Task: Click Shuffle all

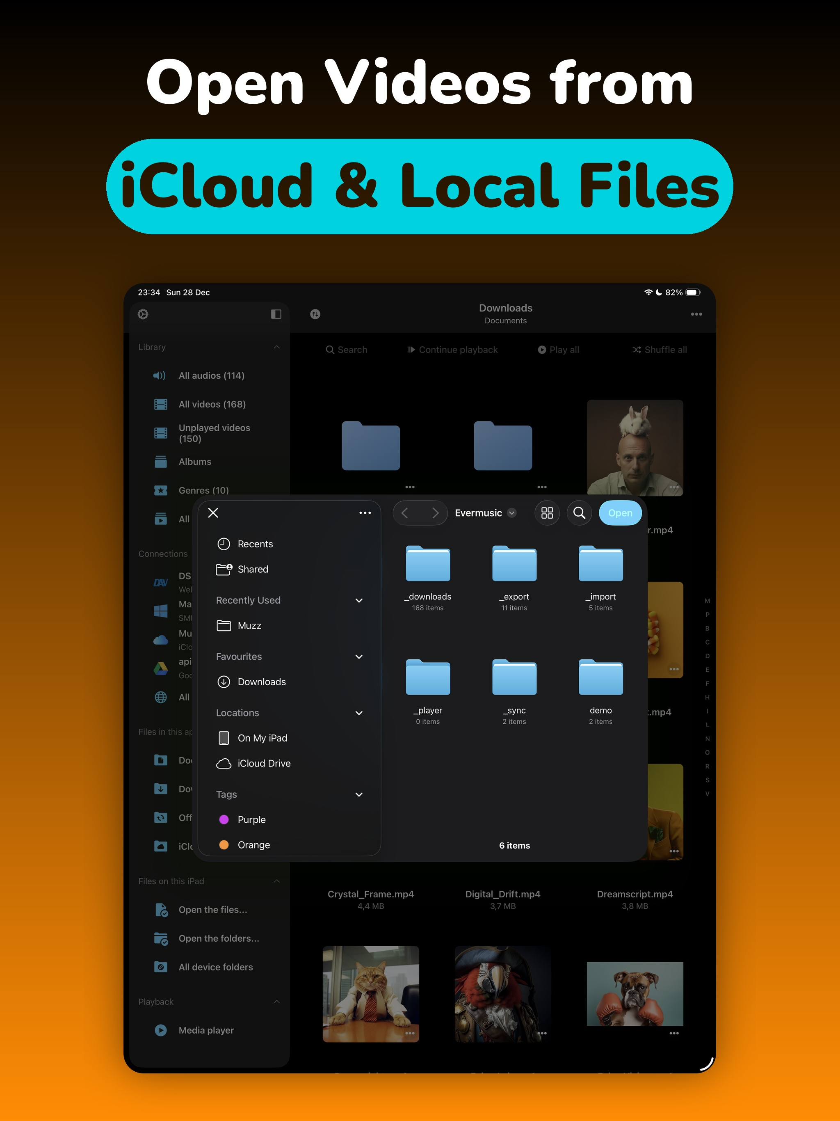Action: tap(660, 350)
